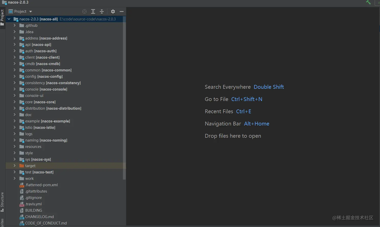Click the .github folder icon

[22, 26]
